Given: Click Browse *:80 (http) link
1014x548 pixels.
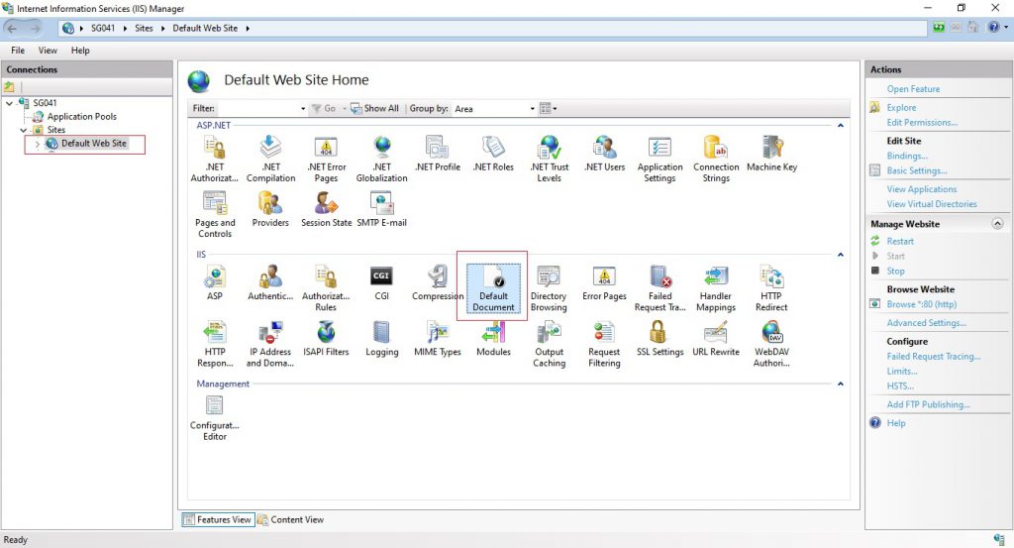Looking at the screenshot, I should pos(922,304).
